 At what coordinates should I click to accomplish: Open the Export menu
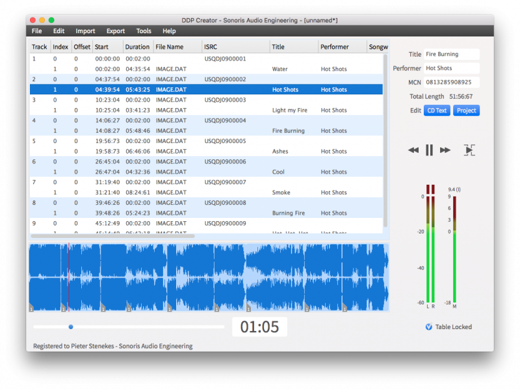116,31
